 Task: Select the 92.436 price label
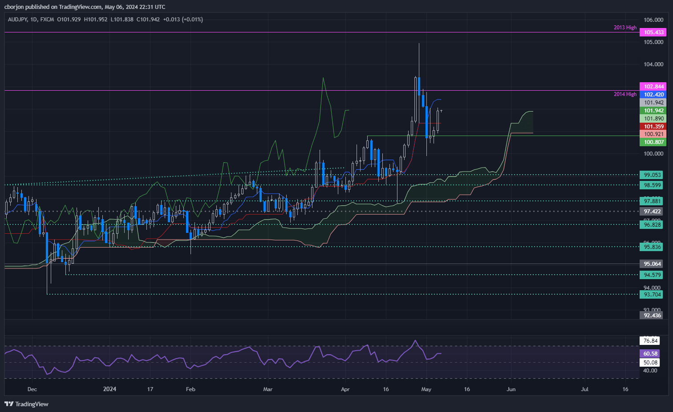(652, 316)
